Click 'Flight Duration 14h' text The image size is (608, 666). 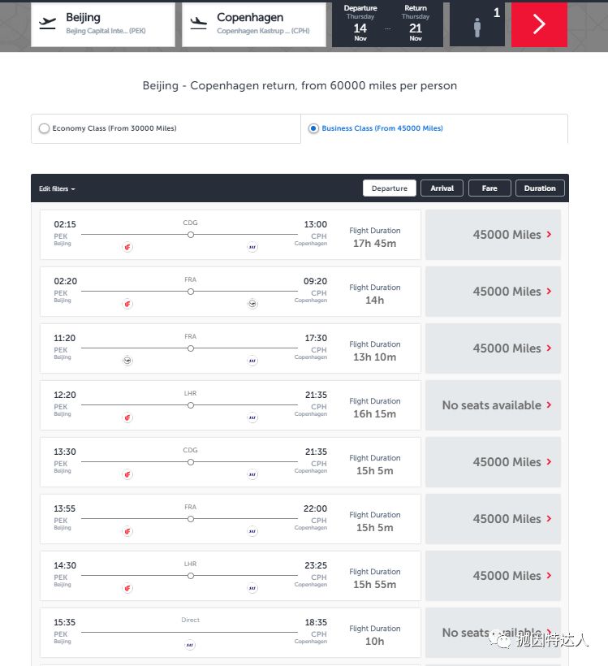(x=374, y=294)
